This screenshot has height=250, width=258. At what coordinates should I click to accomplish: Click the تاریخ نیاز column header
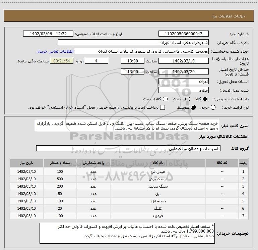click(26, 163)
